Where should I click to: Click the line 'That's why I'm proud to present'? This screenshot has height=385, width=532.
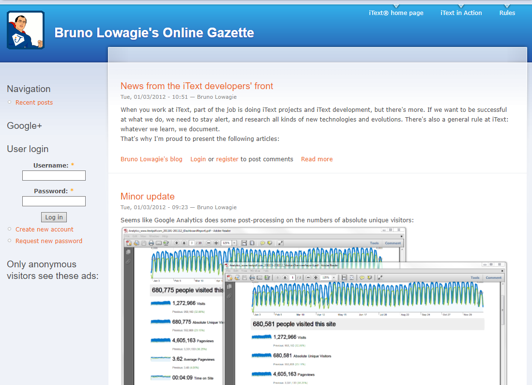[200, 139]
